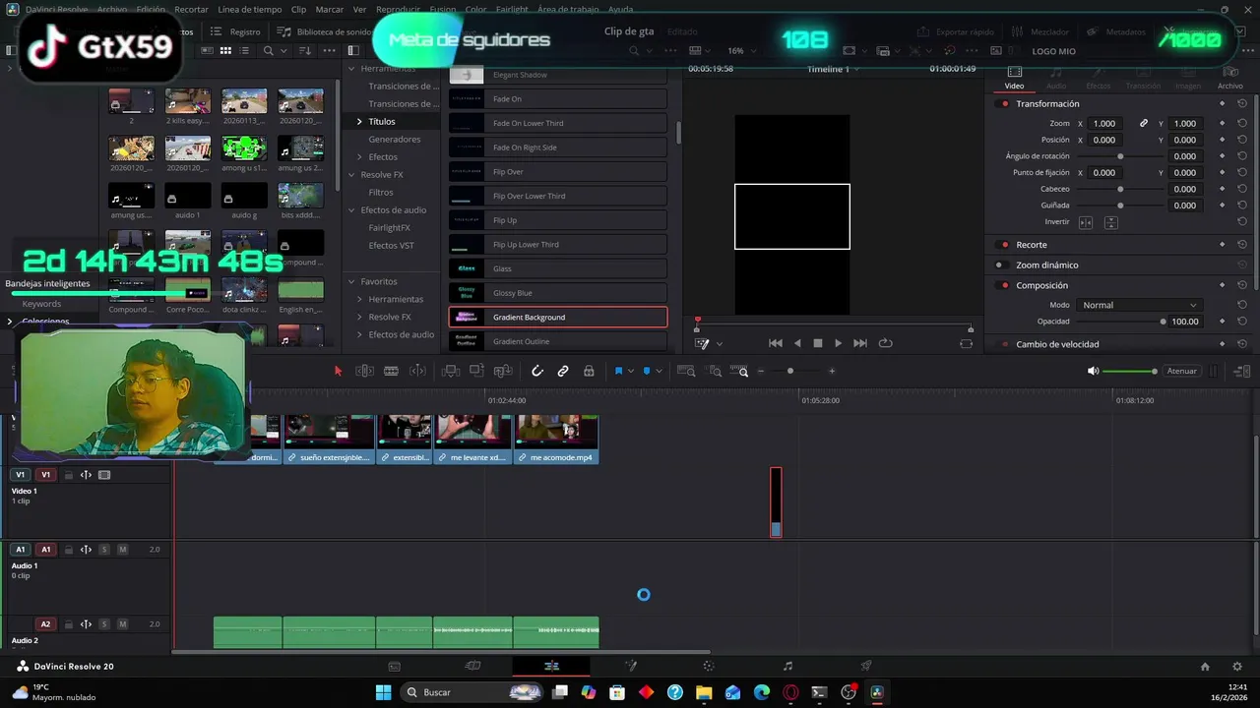Viewport: 1260px width, 708px height.
Task: Click the blue marker icon
Action: point(647,371)
